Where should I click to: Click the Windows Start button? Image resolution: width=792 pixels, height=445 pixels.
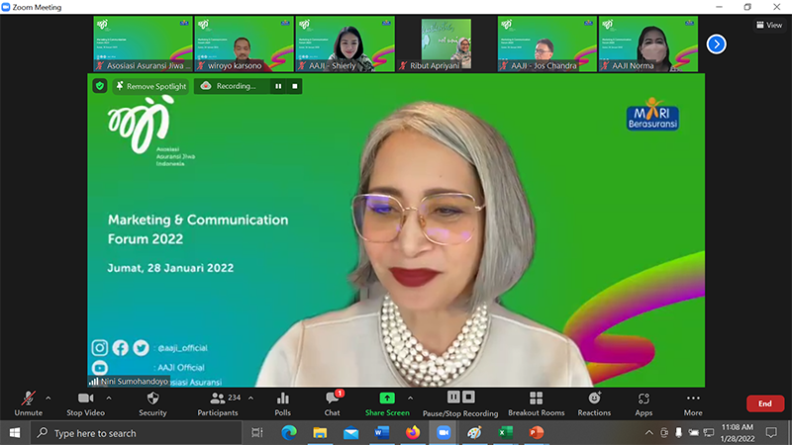point(15,433)
